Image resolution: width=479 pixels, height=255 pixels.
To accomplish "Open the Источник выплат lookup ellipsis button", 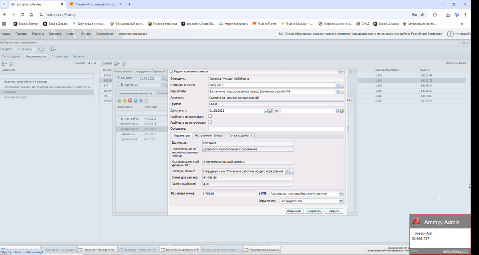I will point(342,85).
